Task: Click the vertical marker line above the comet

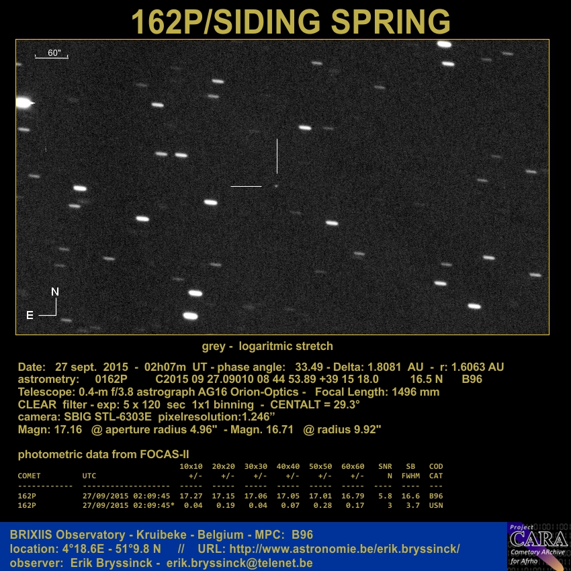Action: tap(277, 156)
